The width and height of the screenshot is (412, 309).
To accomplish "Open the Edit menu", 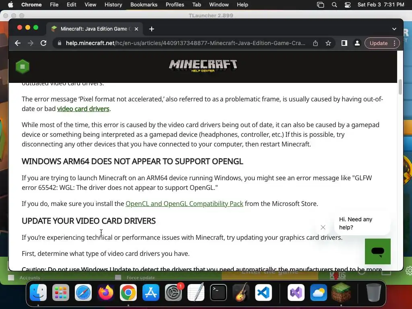I will point(71,4).
